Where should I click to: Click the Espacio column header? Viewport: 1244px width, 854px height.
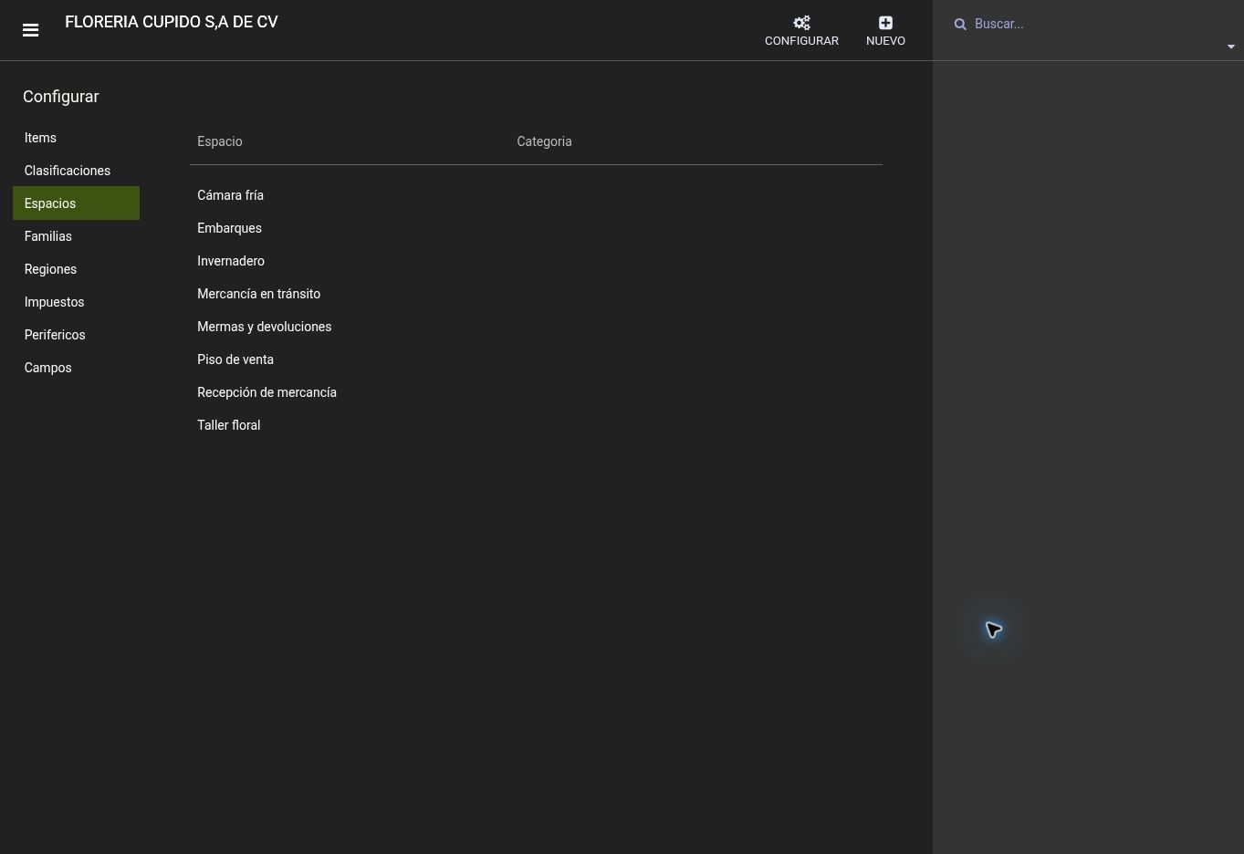[220, 141]
